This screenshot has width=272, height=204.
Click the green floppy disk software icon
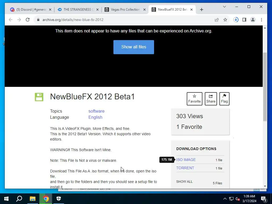[x=39, y=97]
